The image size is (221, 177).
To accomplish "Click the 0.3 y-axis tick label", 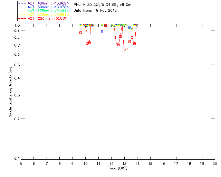I will click(x=17, y=95).
